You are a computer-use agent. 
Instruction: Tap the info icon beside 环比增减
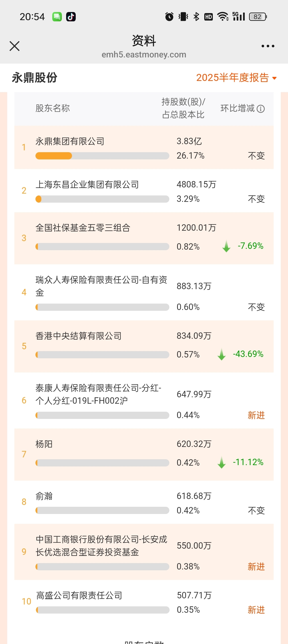pyautogui.click(x=261, y=109)
